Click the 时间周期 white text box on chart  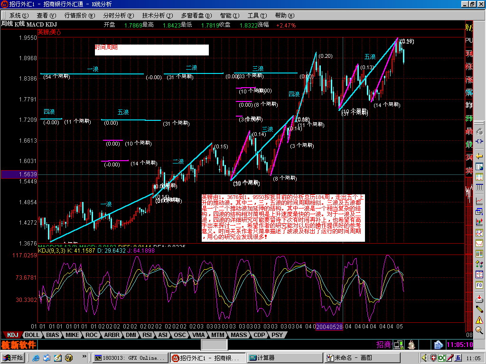tap(152, 50)
